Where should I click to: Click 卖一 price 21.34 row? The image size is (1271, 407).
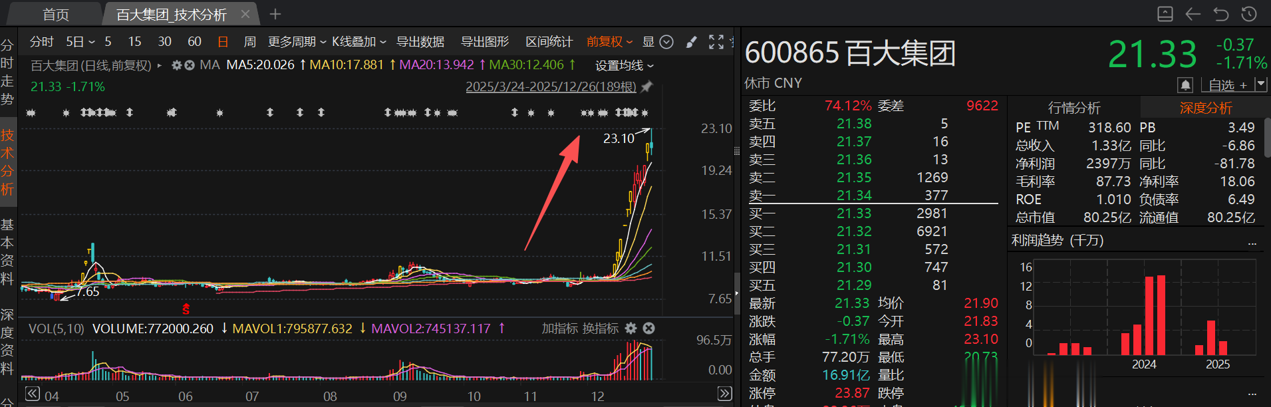pos(873,195)
